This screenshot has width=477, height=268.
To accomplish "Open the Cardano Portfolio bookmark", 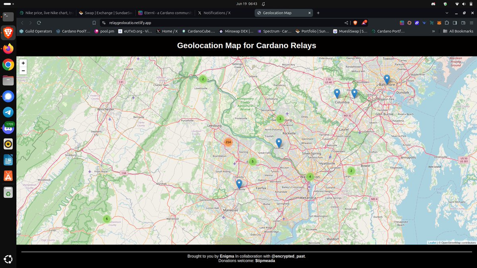I will [x=388, y=31].
